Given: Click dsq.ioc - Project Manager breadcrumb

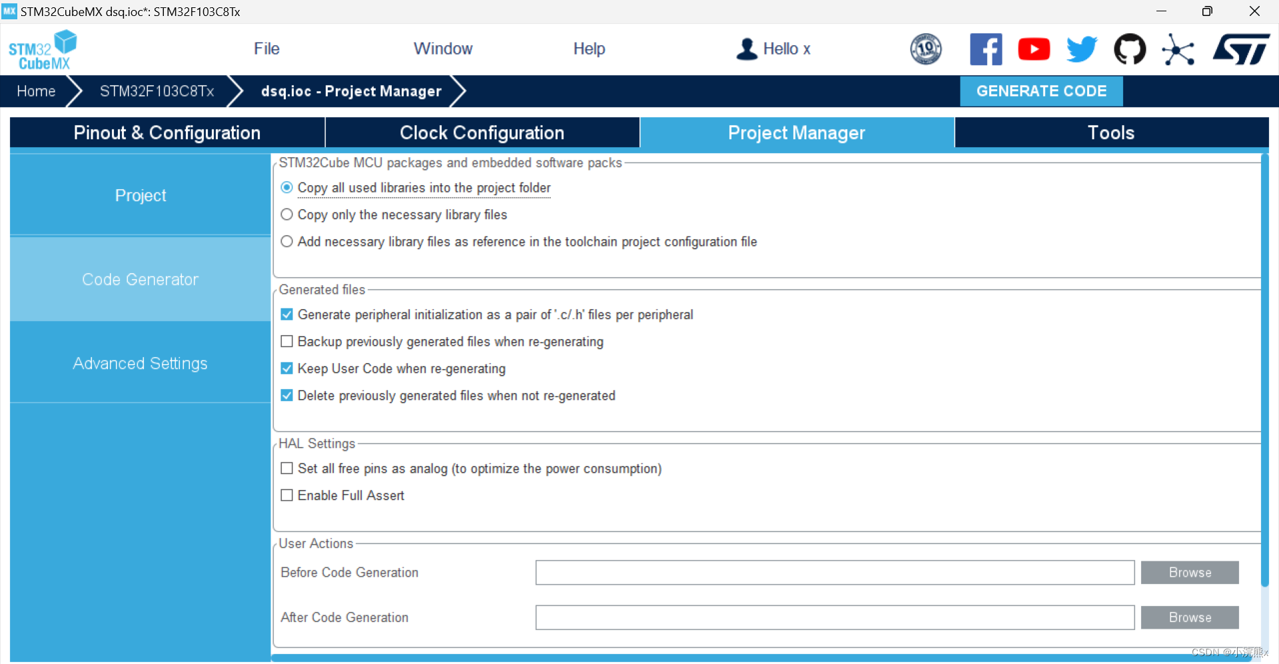Looking at the screenshot, I should (351, 91).
